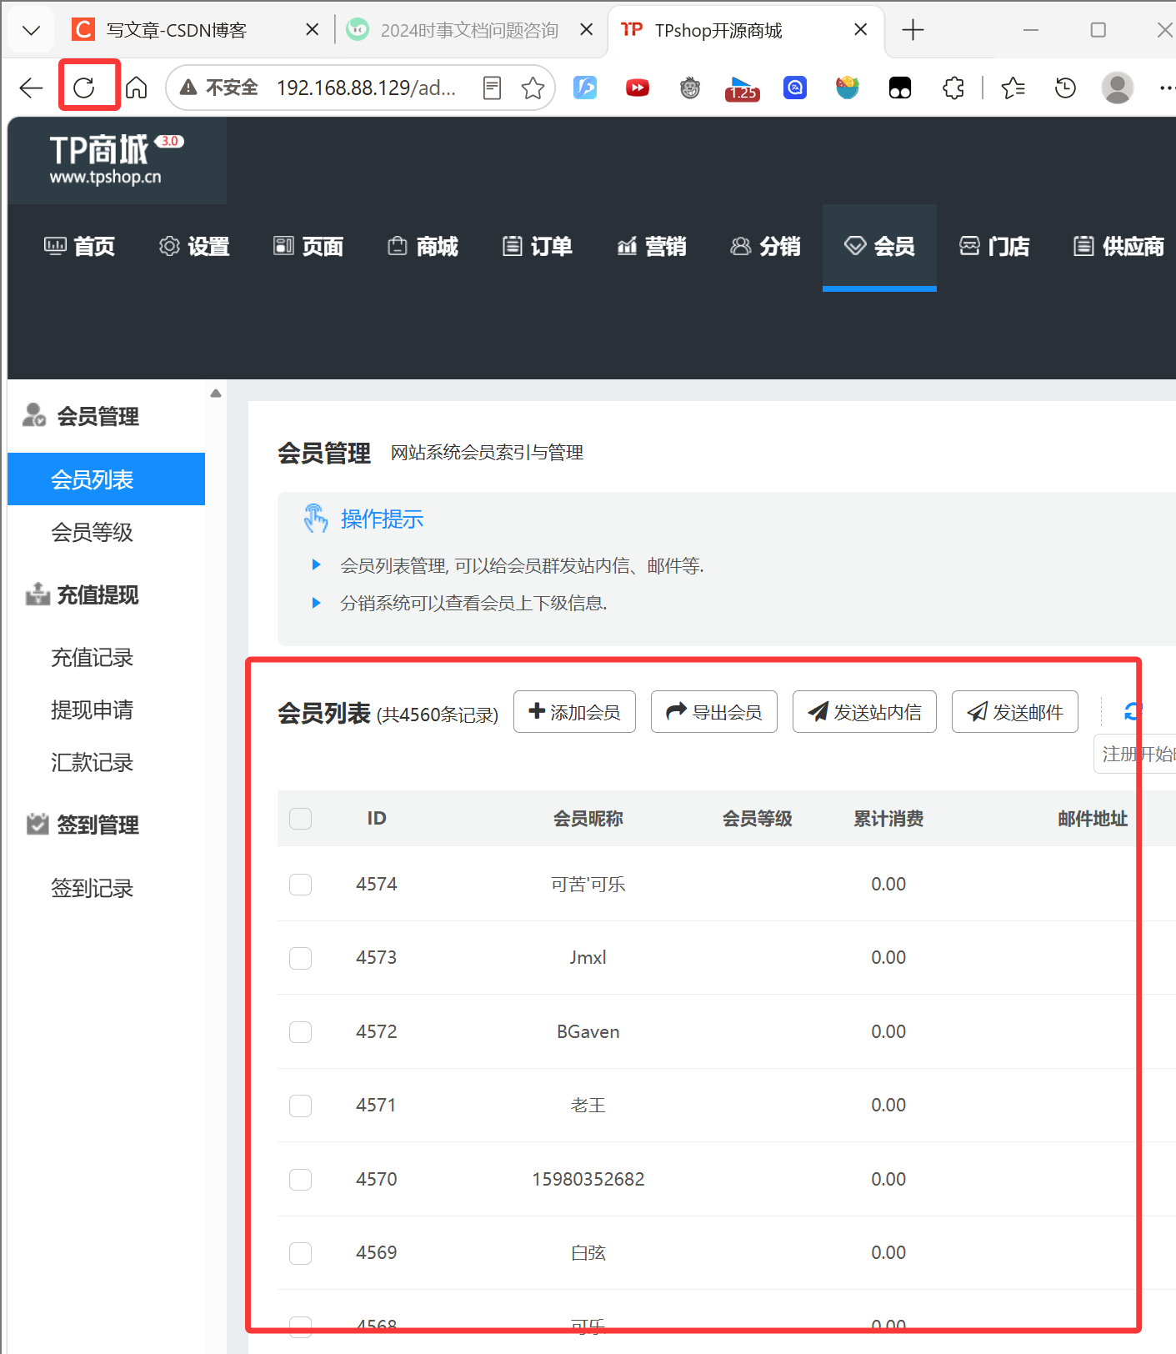Click the 添加会员 button

point(574,712)
